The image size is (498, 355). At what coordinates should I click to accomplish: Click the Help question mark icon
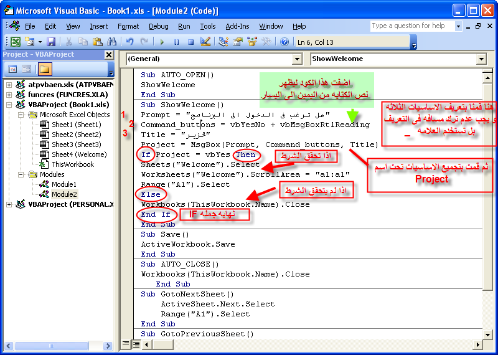pyautogui.click(x=284, y=42)
